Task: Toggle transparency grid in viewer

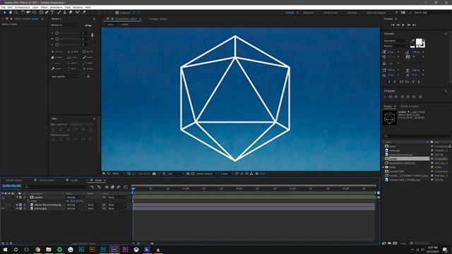Action: tap(193, 174)
